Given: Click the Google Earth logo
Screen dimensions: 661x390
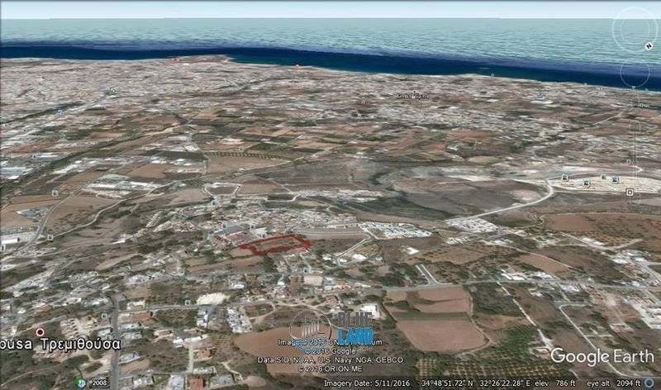Looking at the screenshot, I should (x=602, y=357).
